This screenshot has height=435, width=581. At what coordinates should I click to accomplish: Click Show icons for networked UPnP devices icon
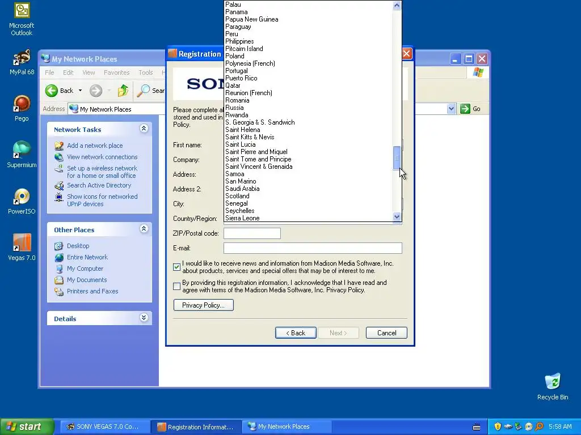(59, 197)
